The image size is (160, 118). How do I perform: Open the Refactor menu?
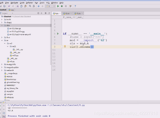tap(29, 3)
